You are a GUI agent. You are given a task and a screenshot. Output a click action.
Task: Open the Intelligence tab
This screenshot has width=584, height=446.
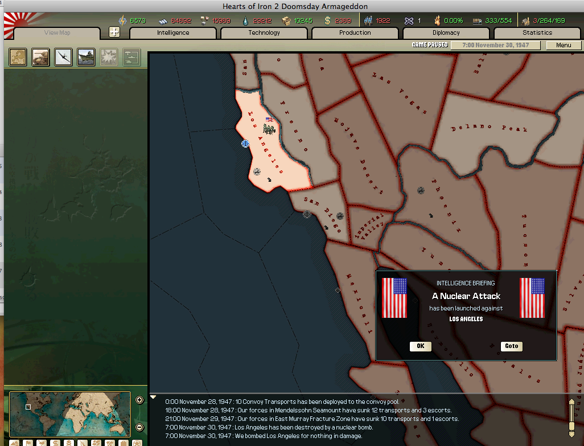coord(173,33)
